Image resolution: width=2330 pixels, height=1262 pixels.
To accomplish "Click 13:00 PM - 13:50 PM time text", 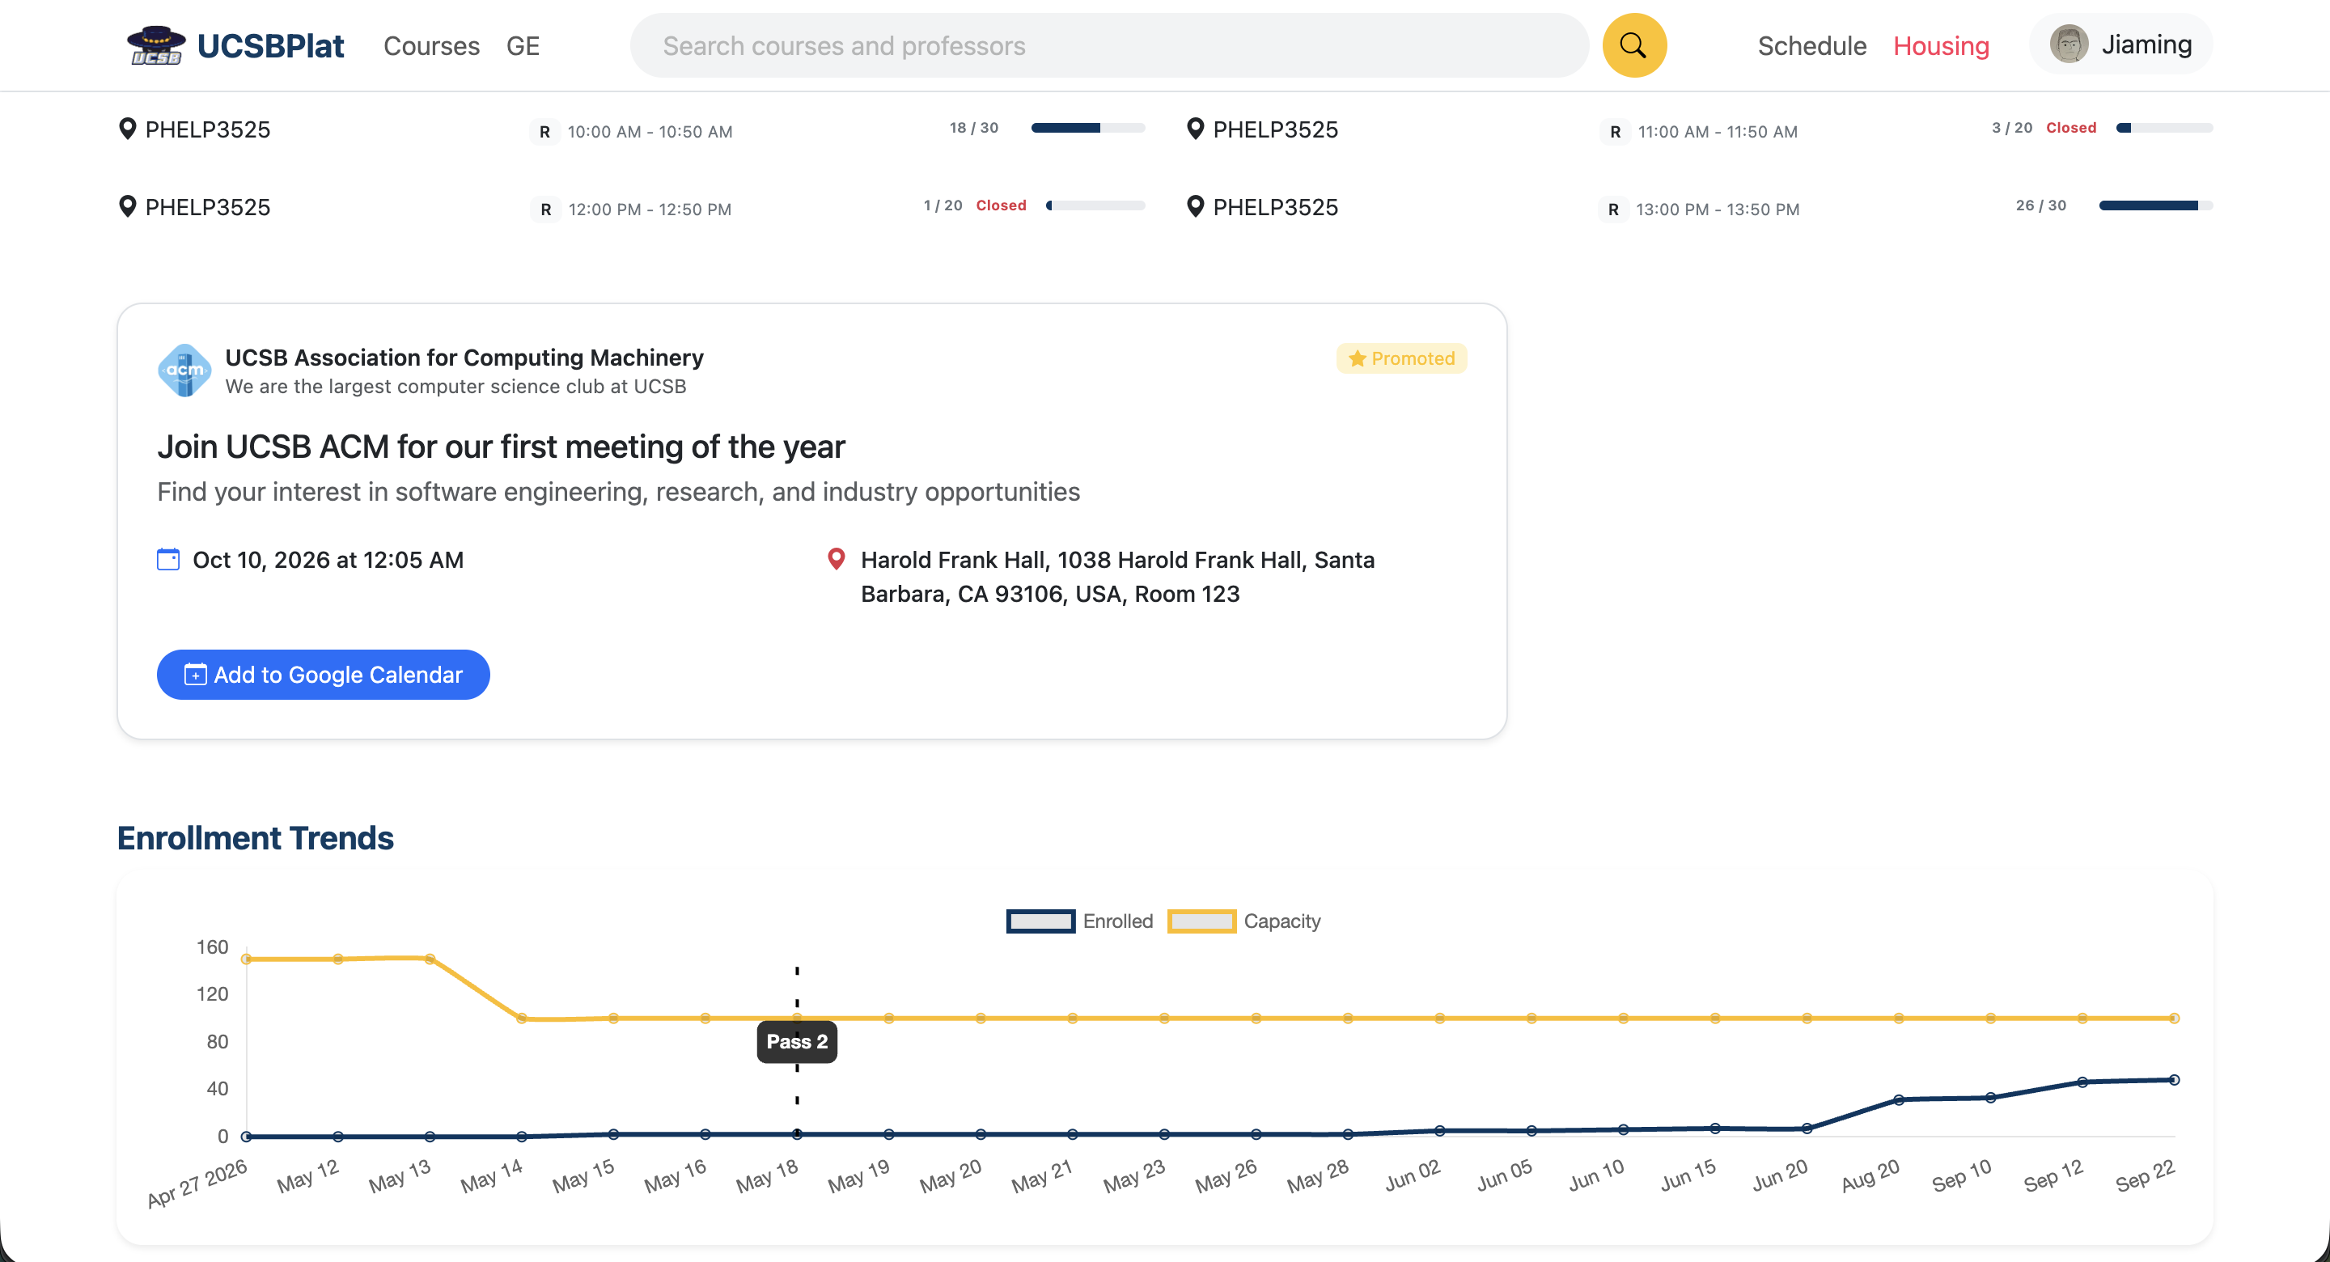I will [x=1717, y=210].
